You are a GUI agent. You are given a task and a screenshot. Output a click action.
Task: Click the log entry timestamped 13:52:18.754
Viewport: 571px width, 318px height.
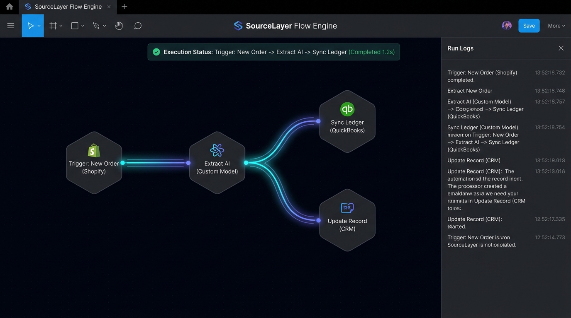point(506,138)
